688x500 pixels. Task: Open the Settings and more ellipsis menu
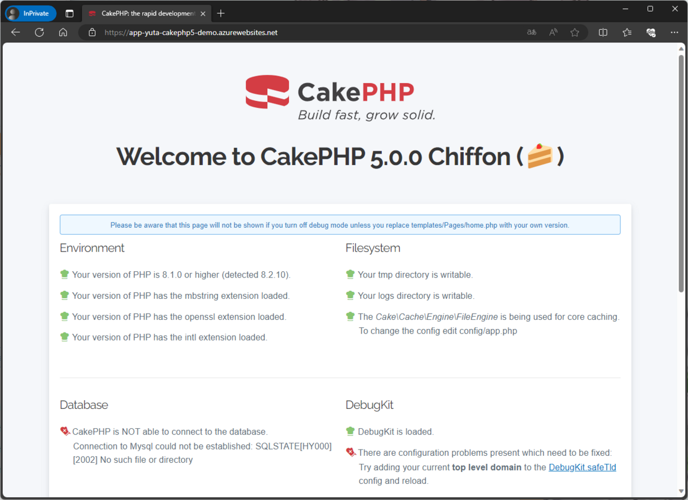click(x=674, y=32)
